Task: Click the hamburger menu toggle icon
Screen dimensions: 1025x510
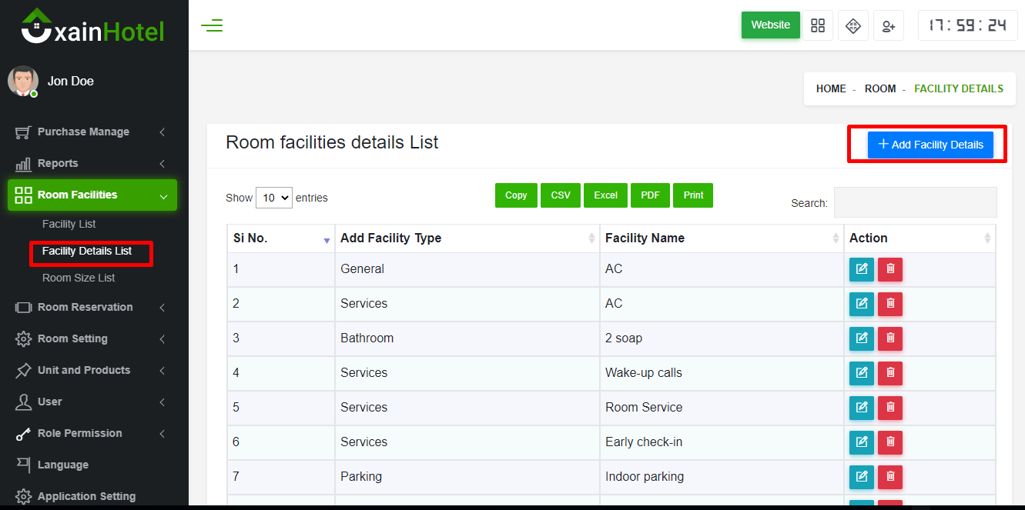Action: pyautogui.click(x=212, y=25)
